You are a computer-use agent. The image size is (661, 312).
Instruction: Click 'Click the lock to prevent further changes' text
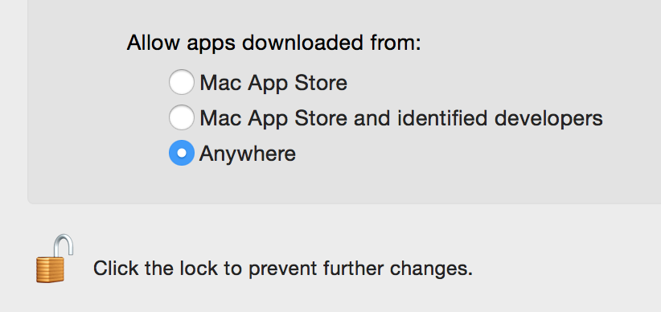pos(283,268)
